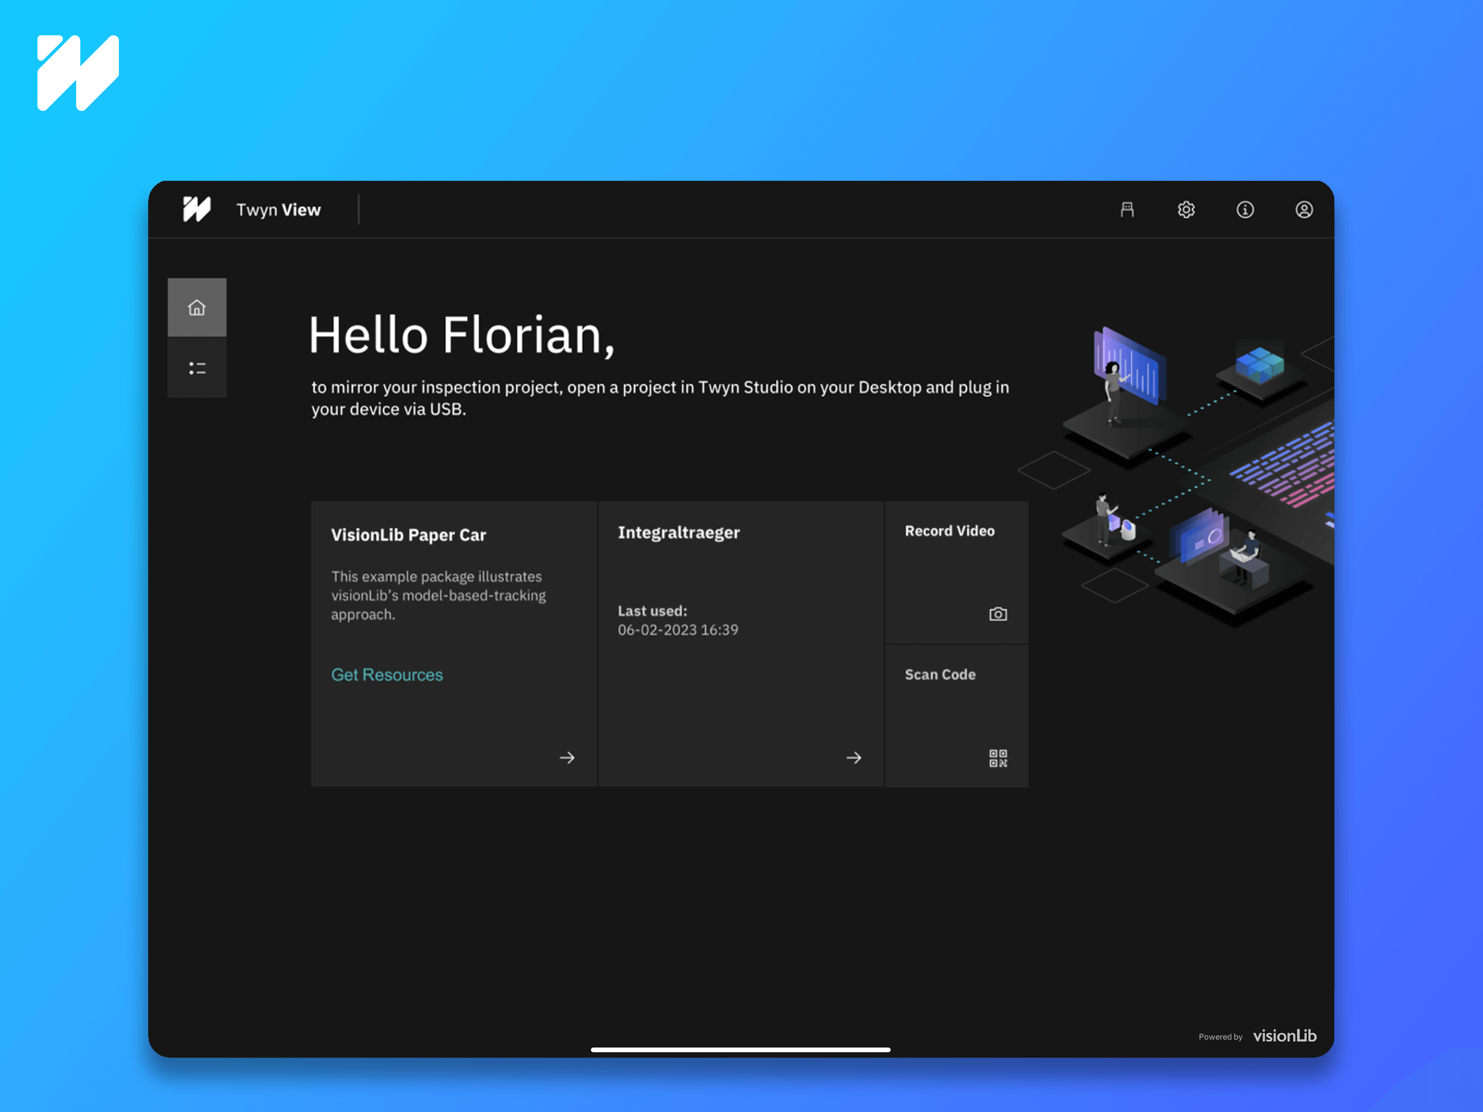Click the Twyn View title text
The height and width of the screenshot is (1112, 1483).
(278, 210)
